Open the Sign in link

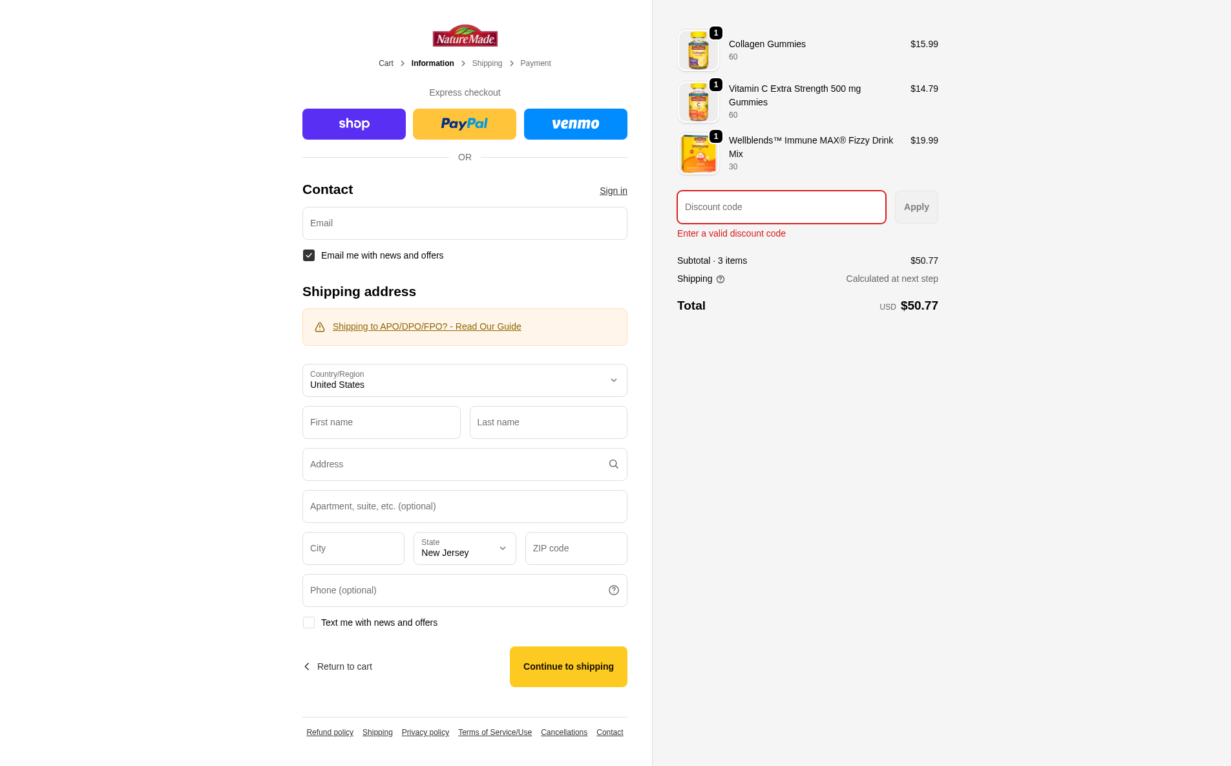613,191
